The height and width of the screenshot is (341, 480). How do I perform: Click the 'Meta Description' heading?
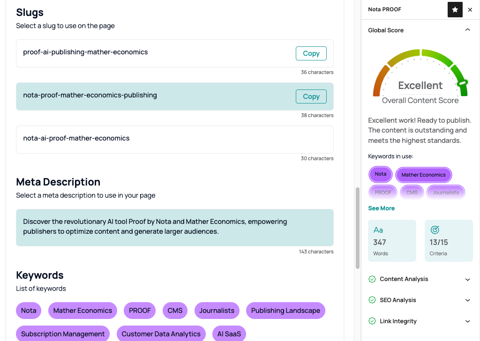[x=58, y=182]
